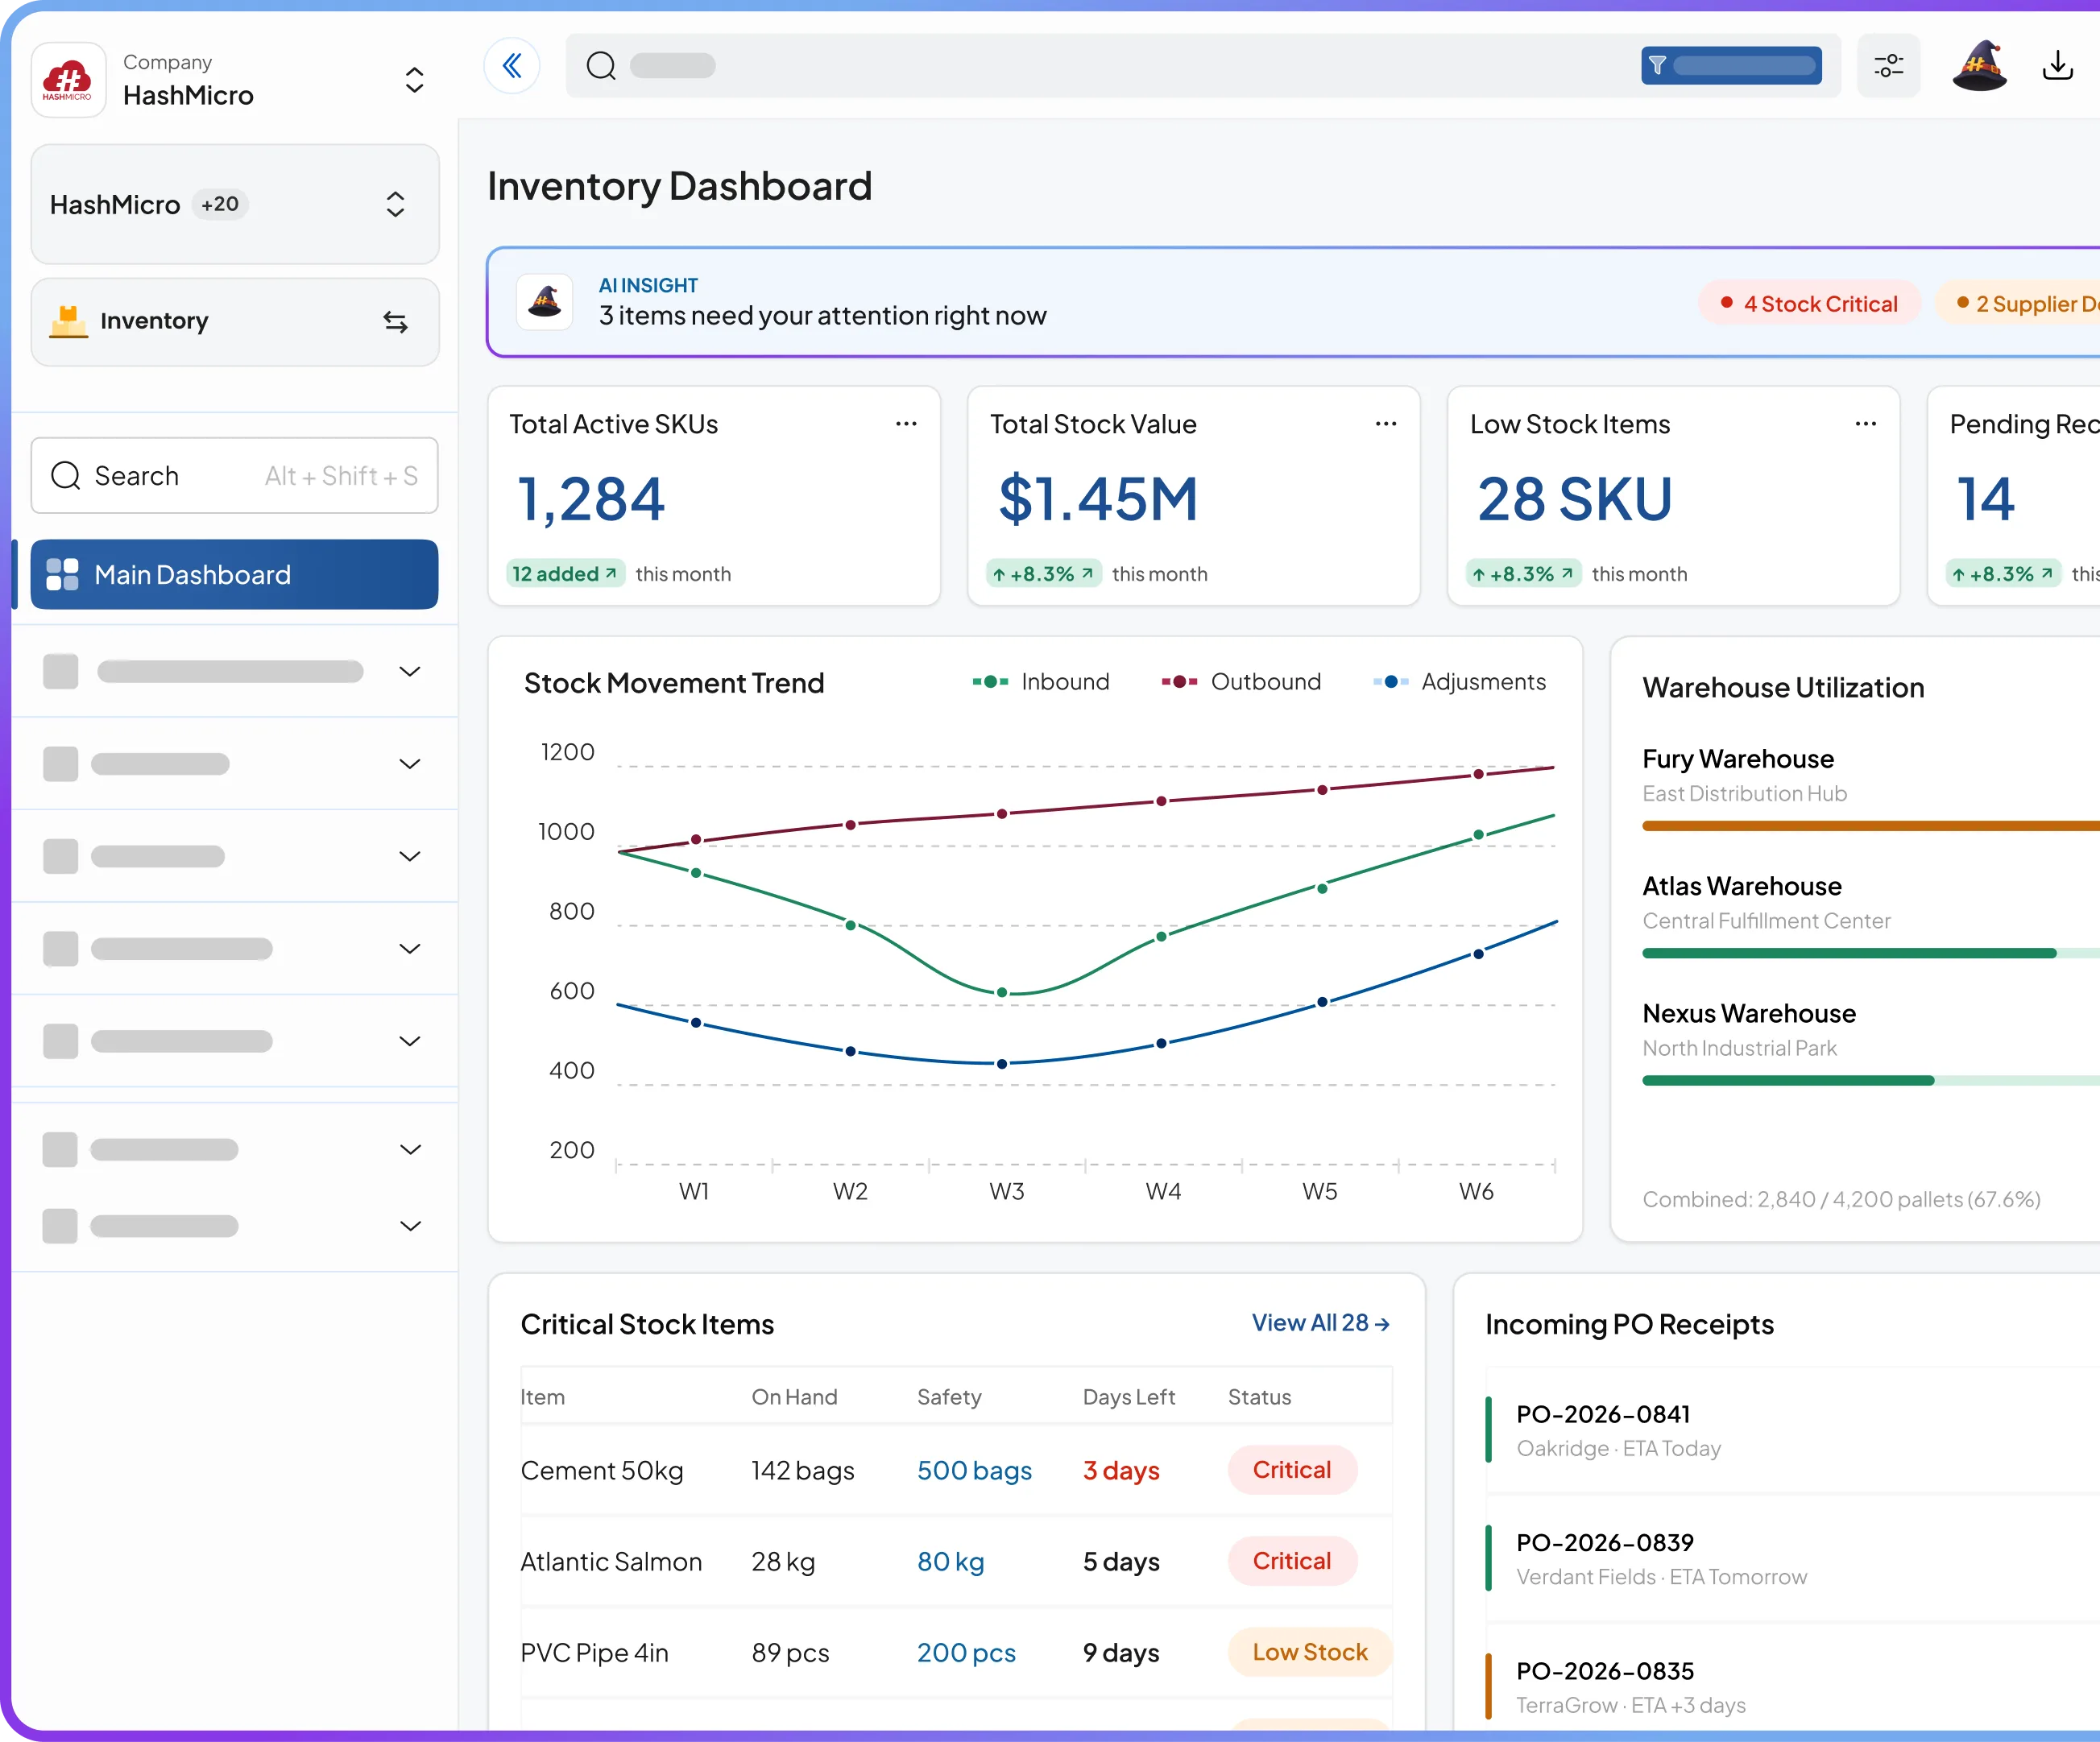Open PO-2026-0839 receipt entry

coord(1792,1558)
